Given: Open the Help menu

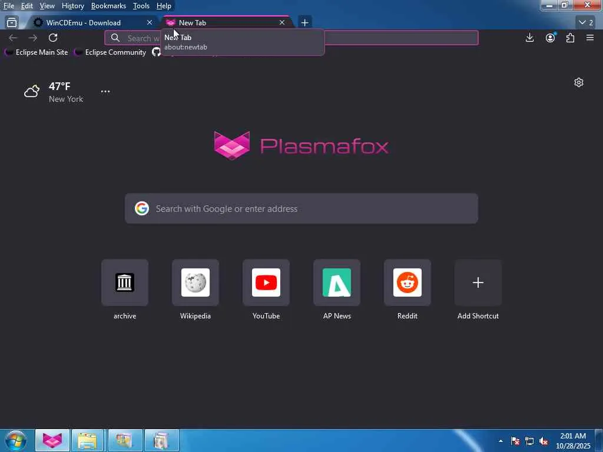Looking at the screenshot, I should pos(164,6).
